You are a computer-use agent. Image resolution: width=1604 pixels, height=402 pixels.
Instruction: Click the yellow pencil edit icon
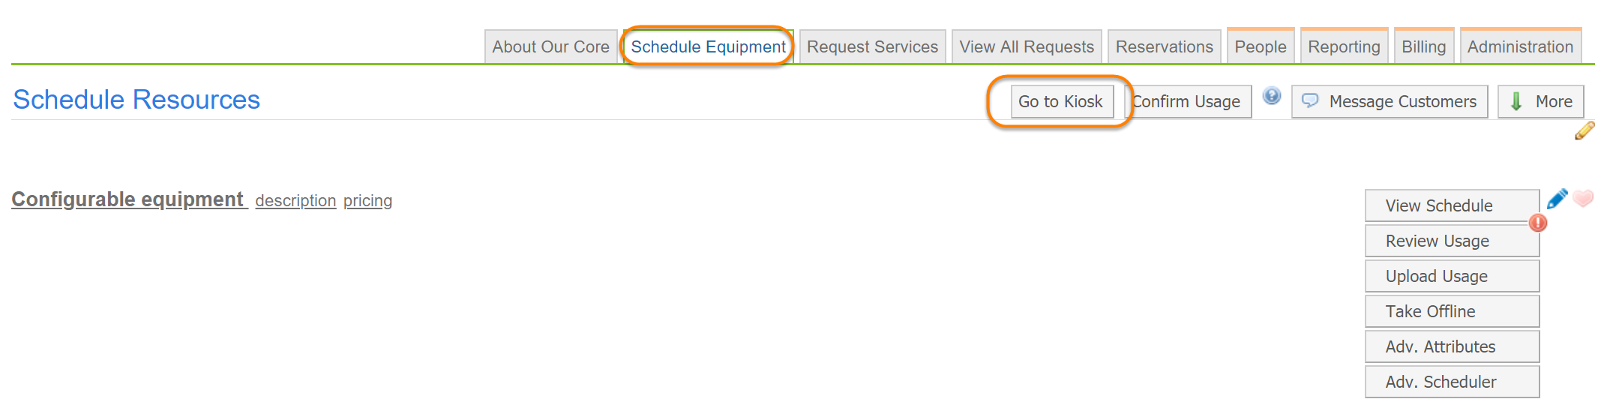point(1584,131)
